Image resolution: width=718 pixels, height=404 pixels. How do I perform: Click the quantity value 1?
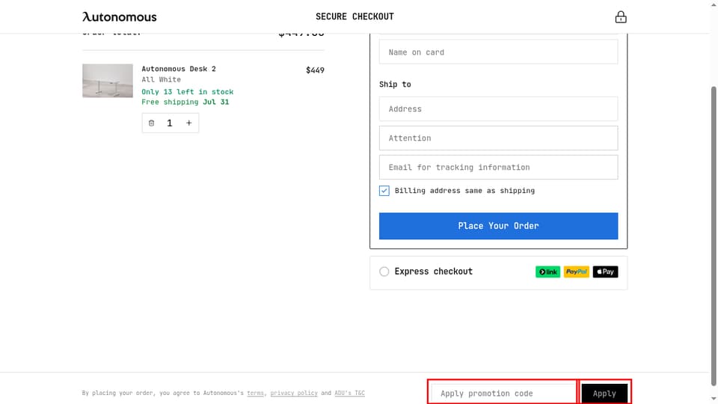click(x=170, y=123)
